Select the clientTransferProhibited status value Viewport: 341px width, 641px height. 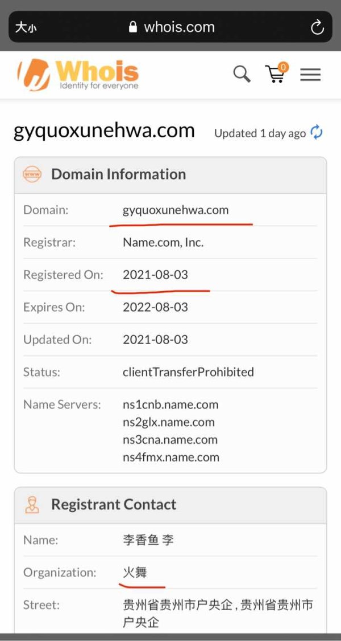tap(188, 372)
